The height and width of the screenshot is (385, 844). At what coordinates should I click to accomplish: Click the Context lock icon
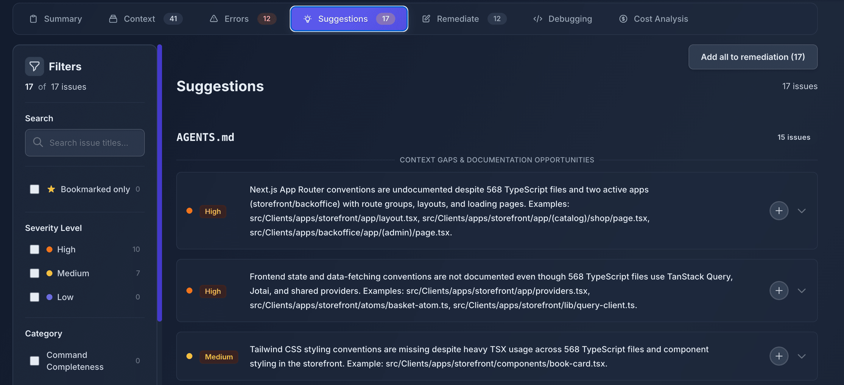[113, 19]
